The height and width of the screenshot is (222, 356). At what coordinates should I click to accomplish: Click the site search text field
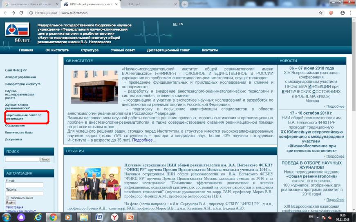(22, 159)
